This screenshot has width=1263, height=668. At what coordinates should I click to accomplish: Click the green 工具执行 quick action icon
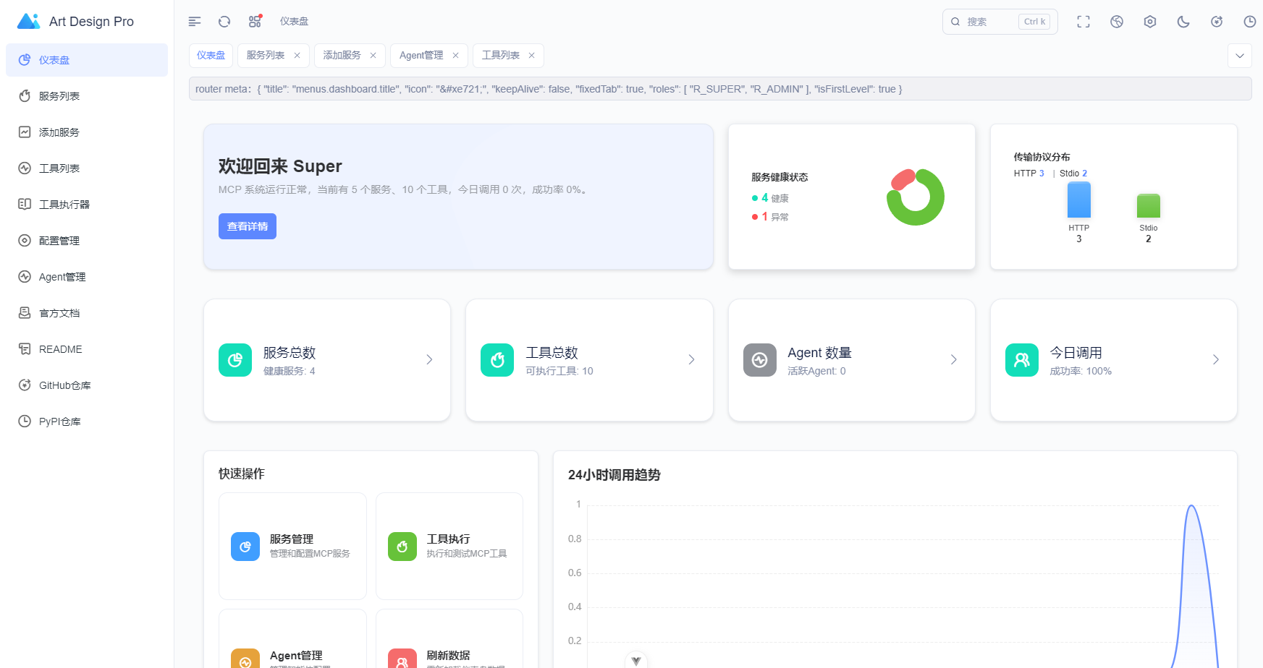coord(402,547)
